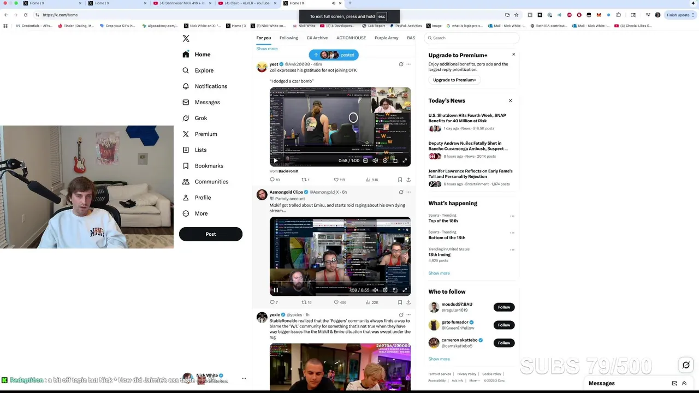
Task: Open the X logo home link
Action: [x=186, y=38]
